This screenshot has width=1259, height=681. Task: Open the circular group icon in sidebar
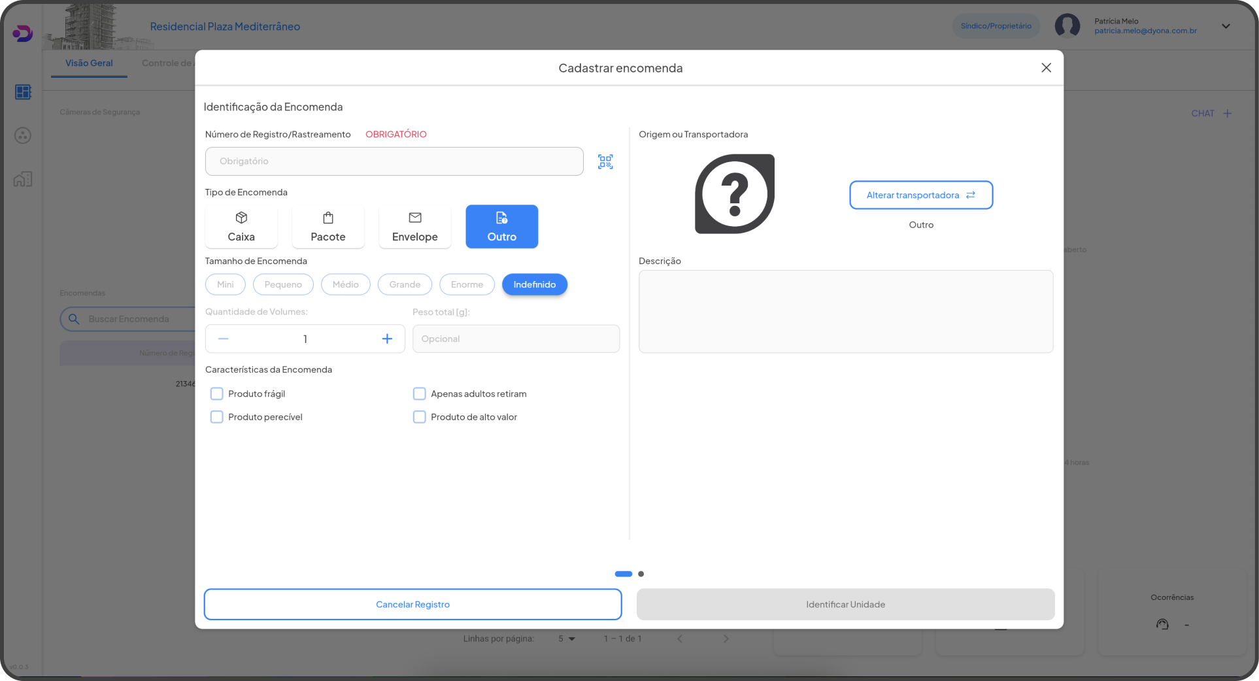click(x=23, y=136)
